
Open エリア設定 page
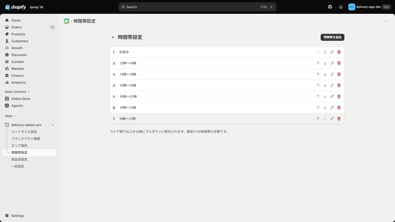click(x=19, y=146)
